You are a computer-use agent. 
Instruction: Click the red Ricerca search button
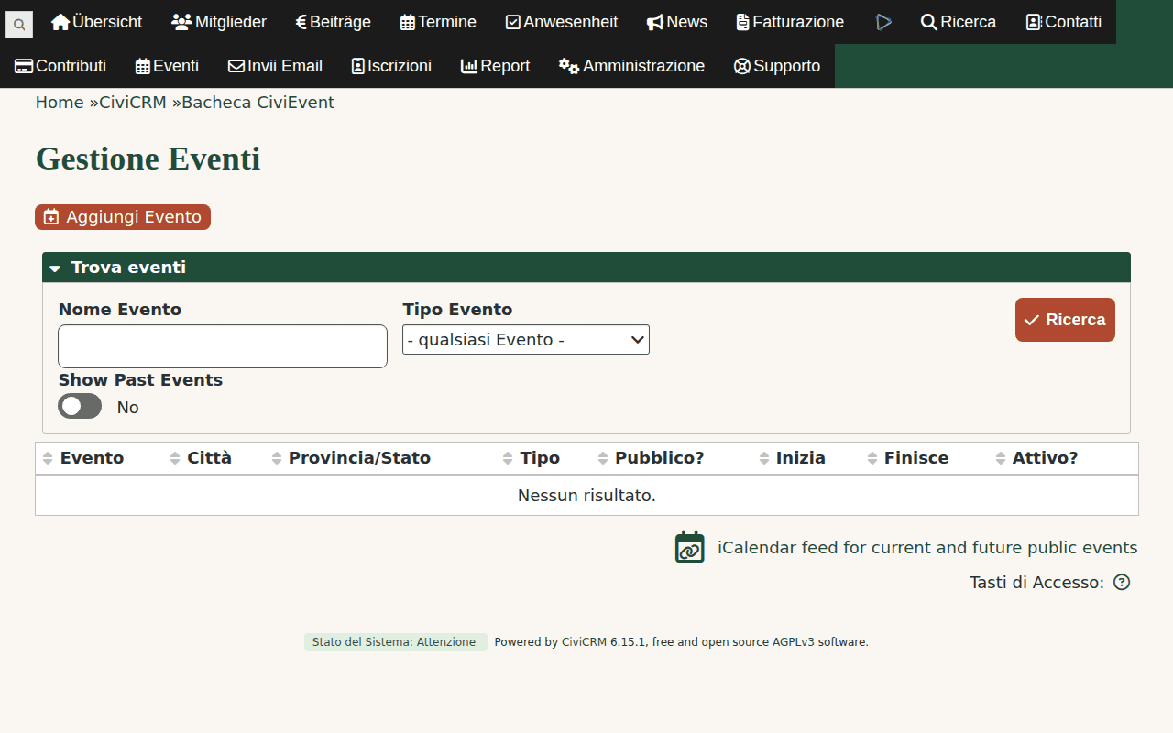[x=1065, y=320]
